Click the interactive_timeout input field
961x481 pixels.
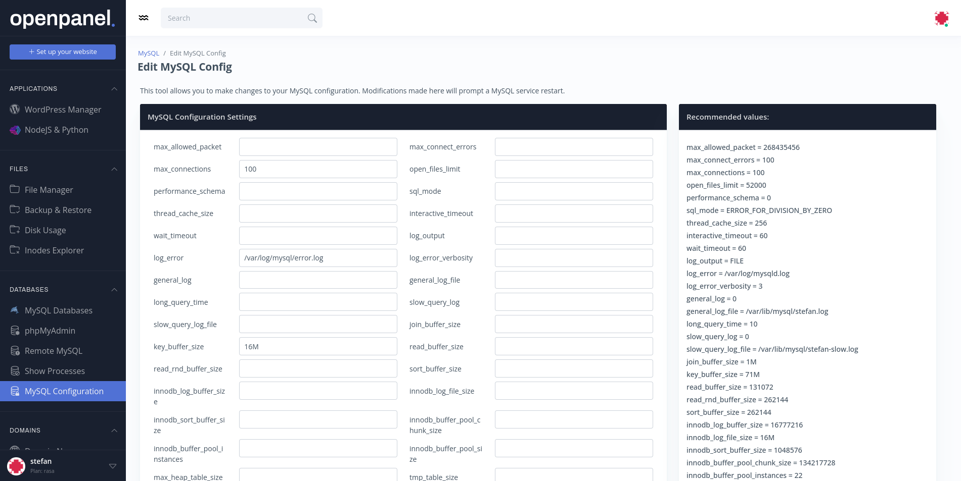pyautogui.click(x=574, y=213)
